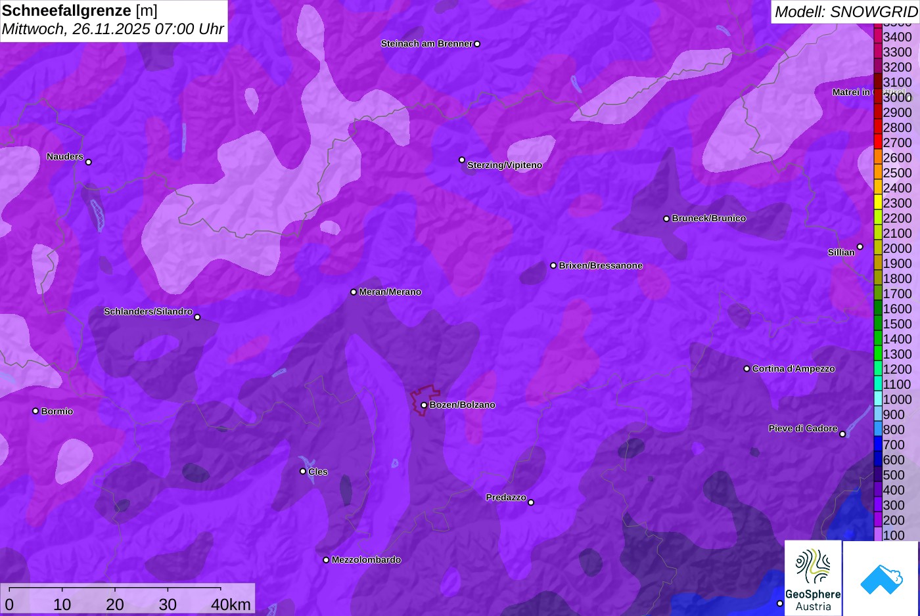Pick the 800 m legend color swatch

(x=878, y=429)
